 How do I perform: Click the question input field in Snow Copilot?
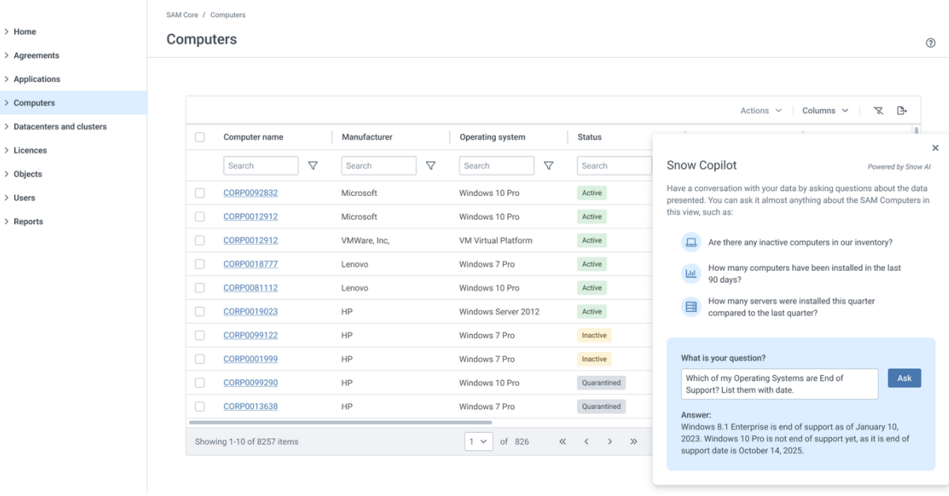[779, 383]
